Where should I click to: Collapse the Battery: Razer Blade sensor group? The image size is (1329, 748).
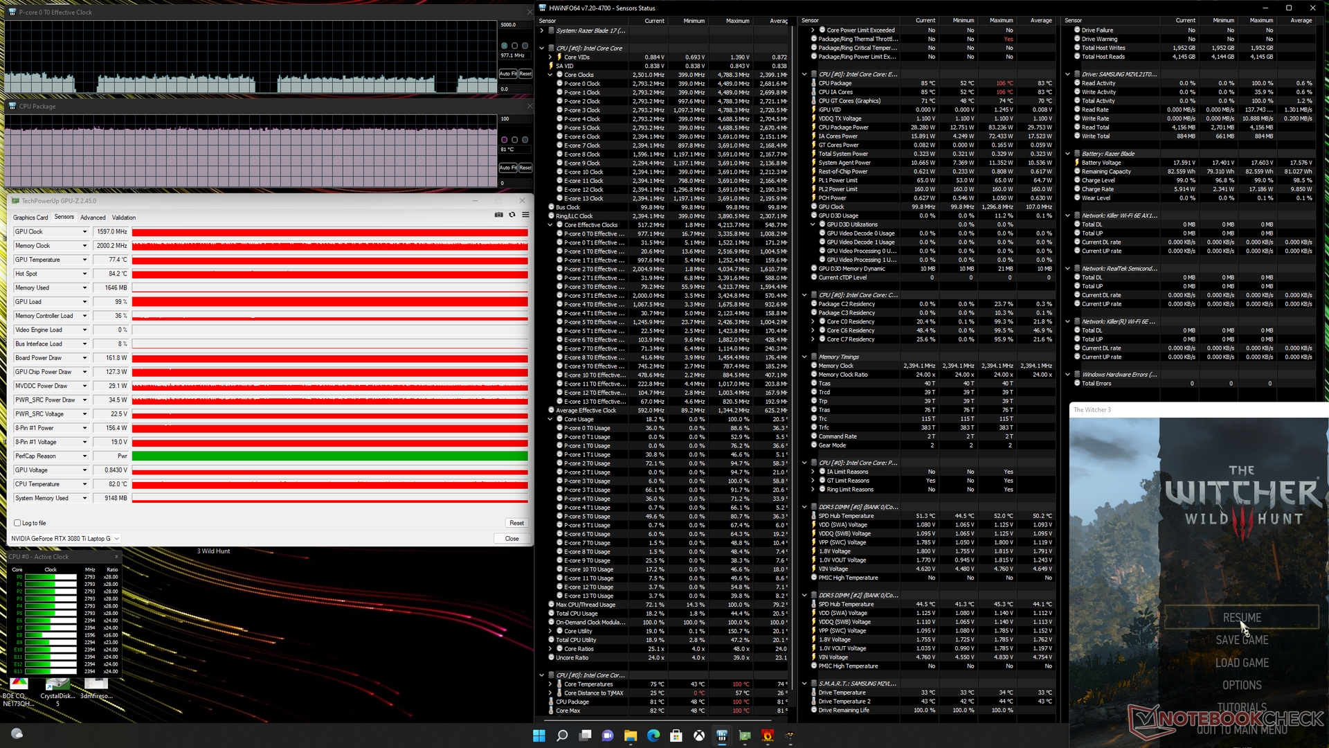[1067, 154]
